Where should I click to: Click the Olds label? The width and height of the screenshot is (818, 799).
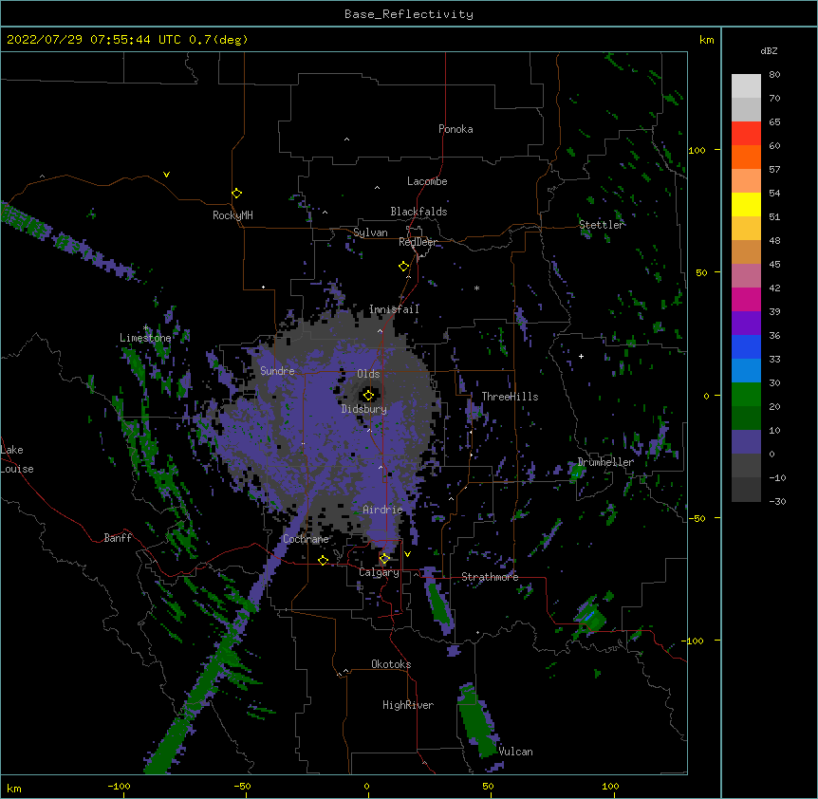[x=368, y=374]
